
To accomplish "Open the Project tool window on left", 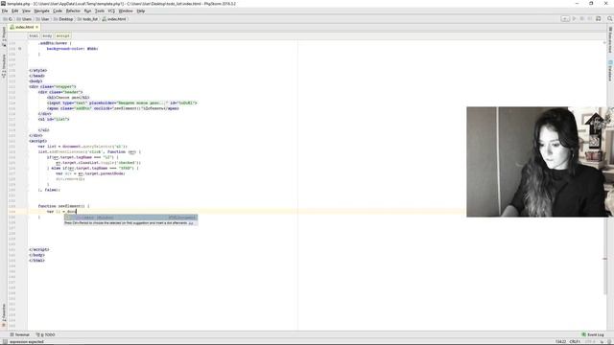I will (4, 36).
